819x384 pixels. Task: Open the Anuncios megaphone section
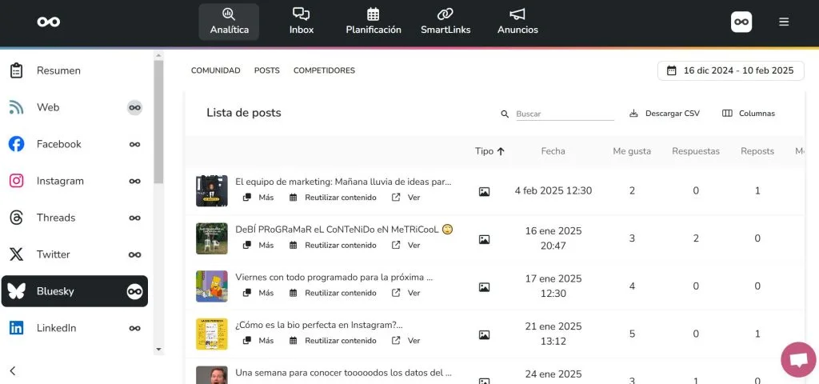click(517, 22)
